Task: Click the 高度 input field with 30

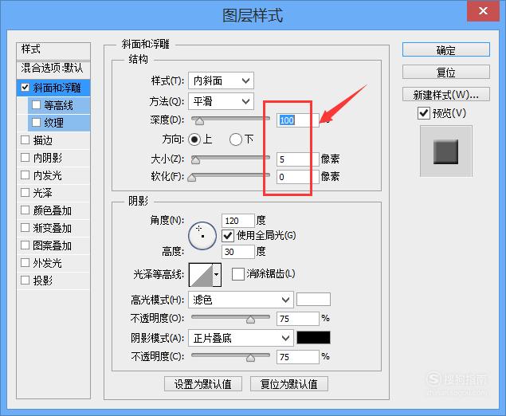Action: 238,252
